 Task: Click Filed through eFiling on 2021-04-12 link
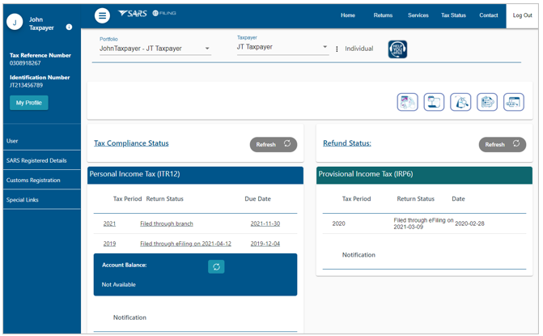pyautogui.click(x=185, y=244)
